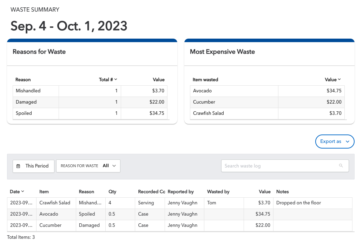Viewport: 363px width, 243px height.
Task: Open the "Export as" dropdown
Action: 334,141
